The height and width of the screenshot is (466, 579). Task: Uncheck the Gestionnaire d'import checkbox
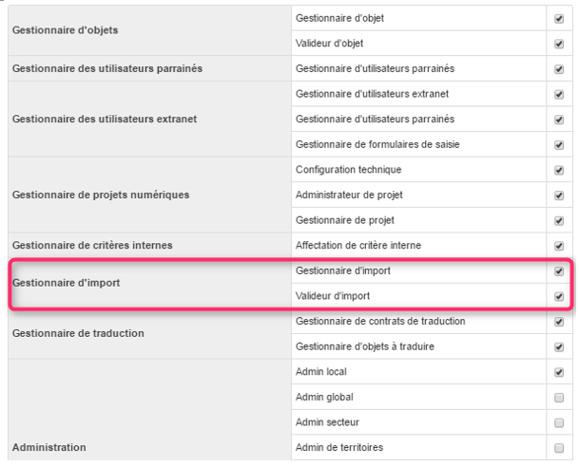pos(559,271)
